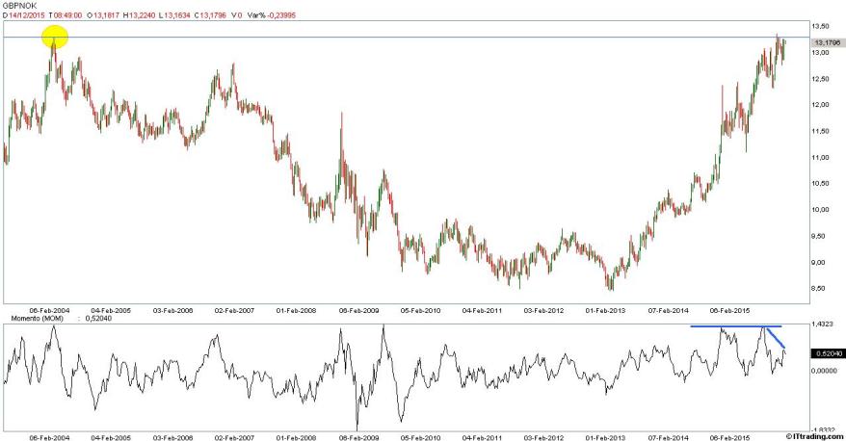Click 01-Feb-2008 under the price chart
This screenshot has height=441, width=846.
pos(296,311)
